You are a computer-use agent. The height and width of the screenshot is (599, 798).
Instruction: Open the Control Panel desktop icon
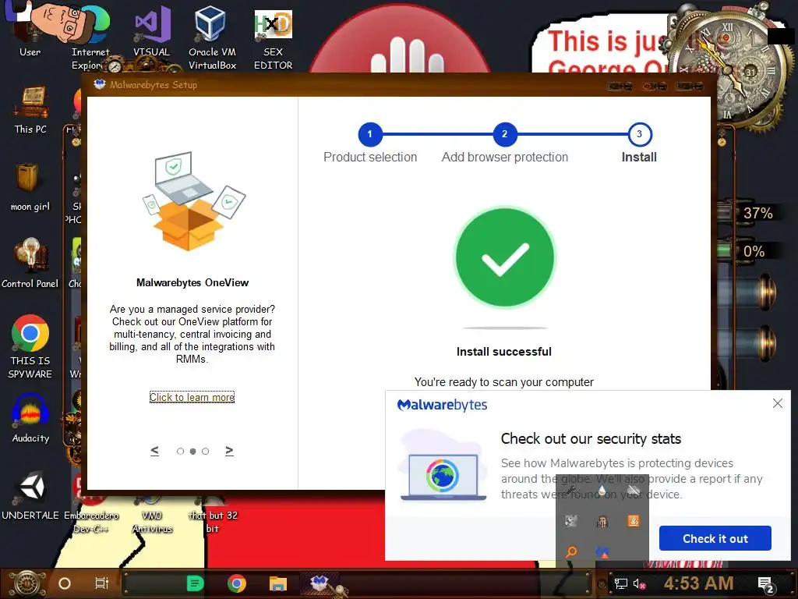point(30,264)
